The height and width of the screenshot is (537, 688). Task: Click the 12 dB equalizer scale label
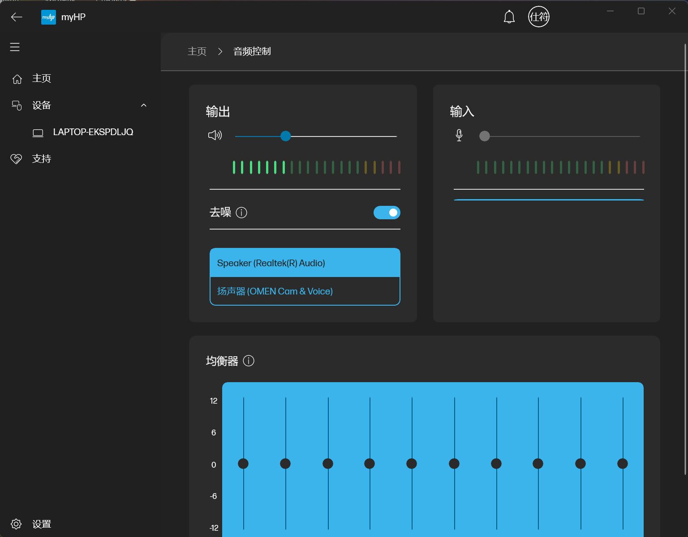click(214, 401)
